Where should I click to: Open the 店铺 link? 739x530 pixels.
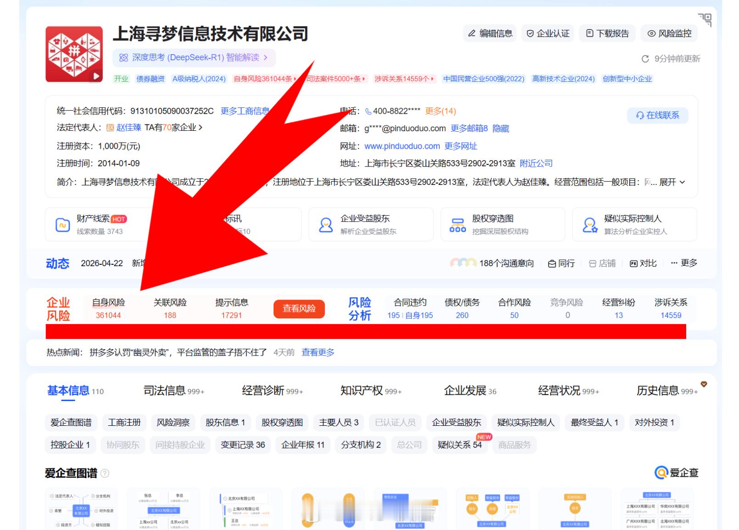pos(602,263)
